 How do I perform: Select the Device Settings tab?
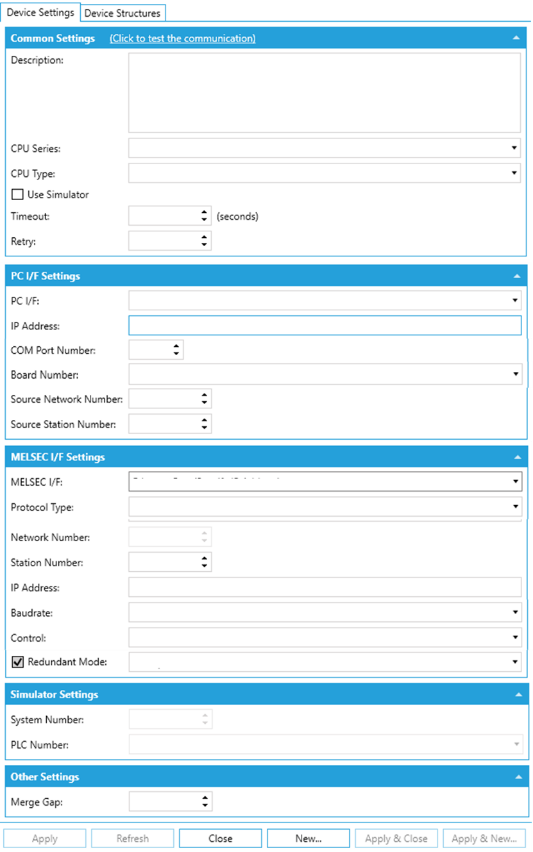pyautogui.click(x=40, y=13)
